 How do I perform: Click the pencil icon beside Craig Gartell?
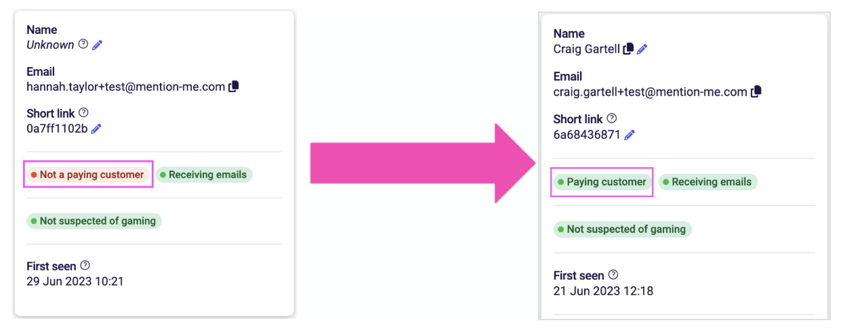[642, 49]
